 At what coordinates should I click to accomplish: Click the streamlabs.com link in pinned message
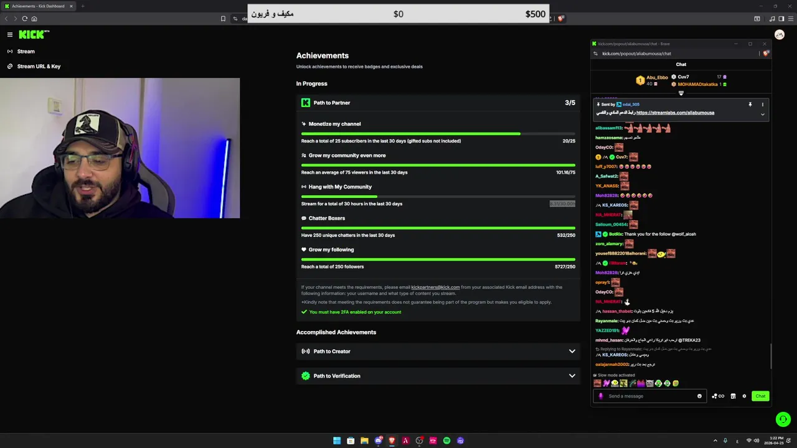tap(675, 113)
